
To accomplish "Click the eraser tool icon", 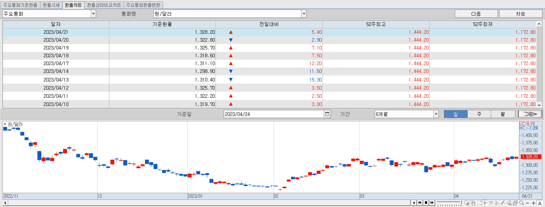I will coord(509,203).
